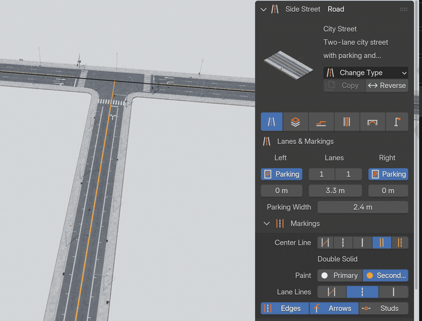Click the Reverse button
The image size is (422, 321).
(x=387, y=86)
